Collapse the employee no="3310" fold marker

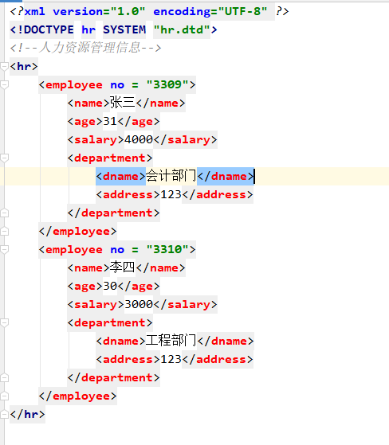[4, 249]
